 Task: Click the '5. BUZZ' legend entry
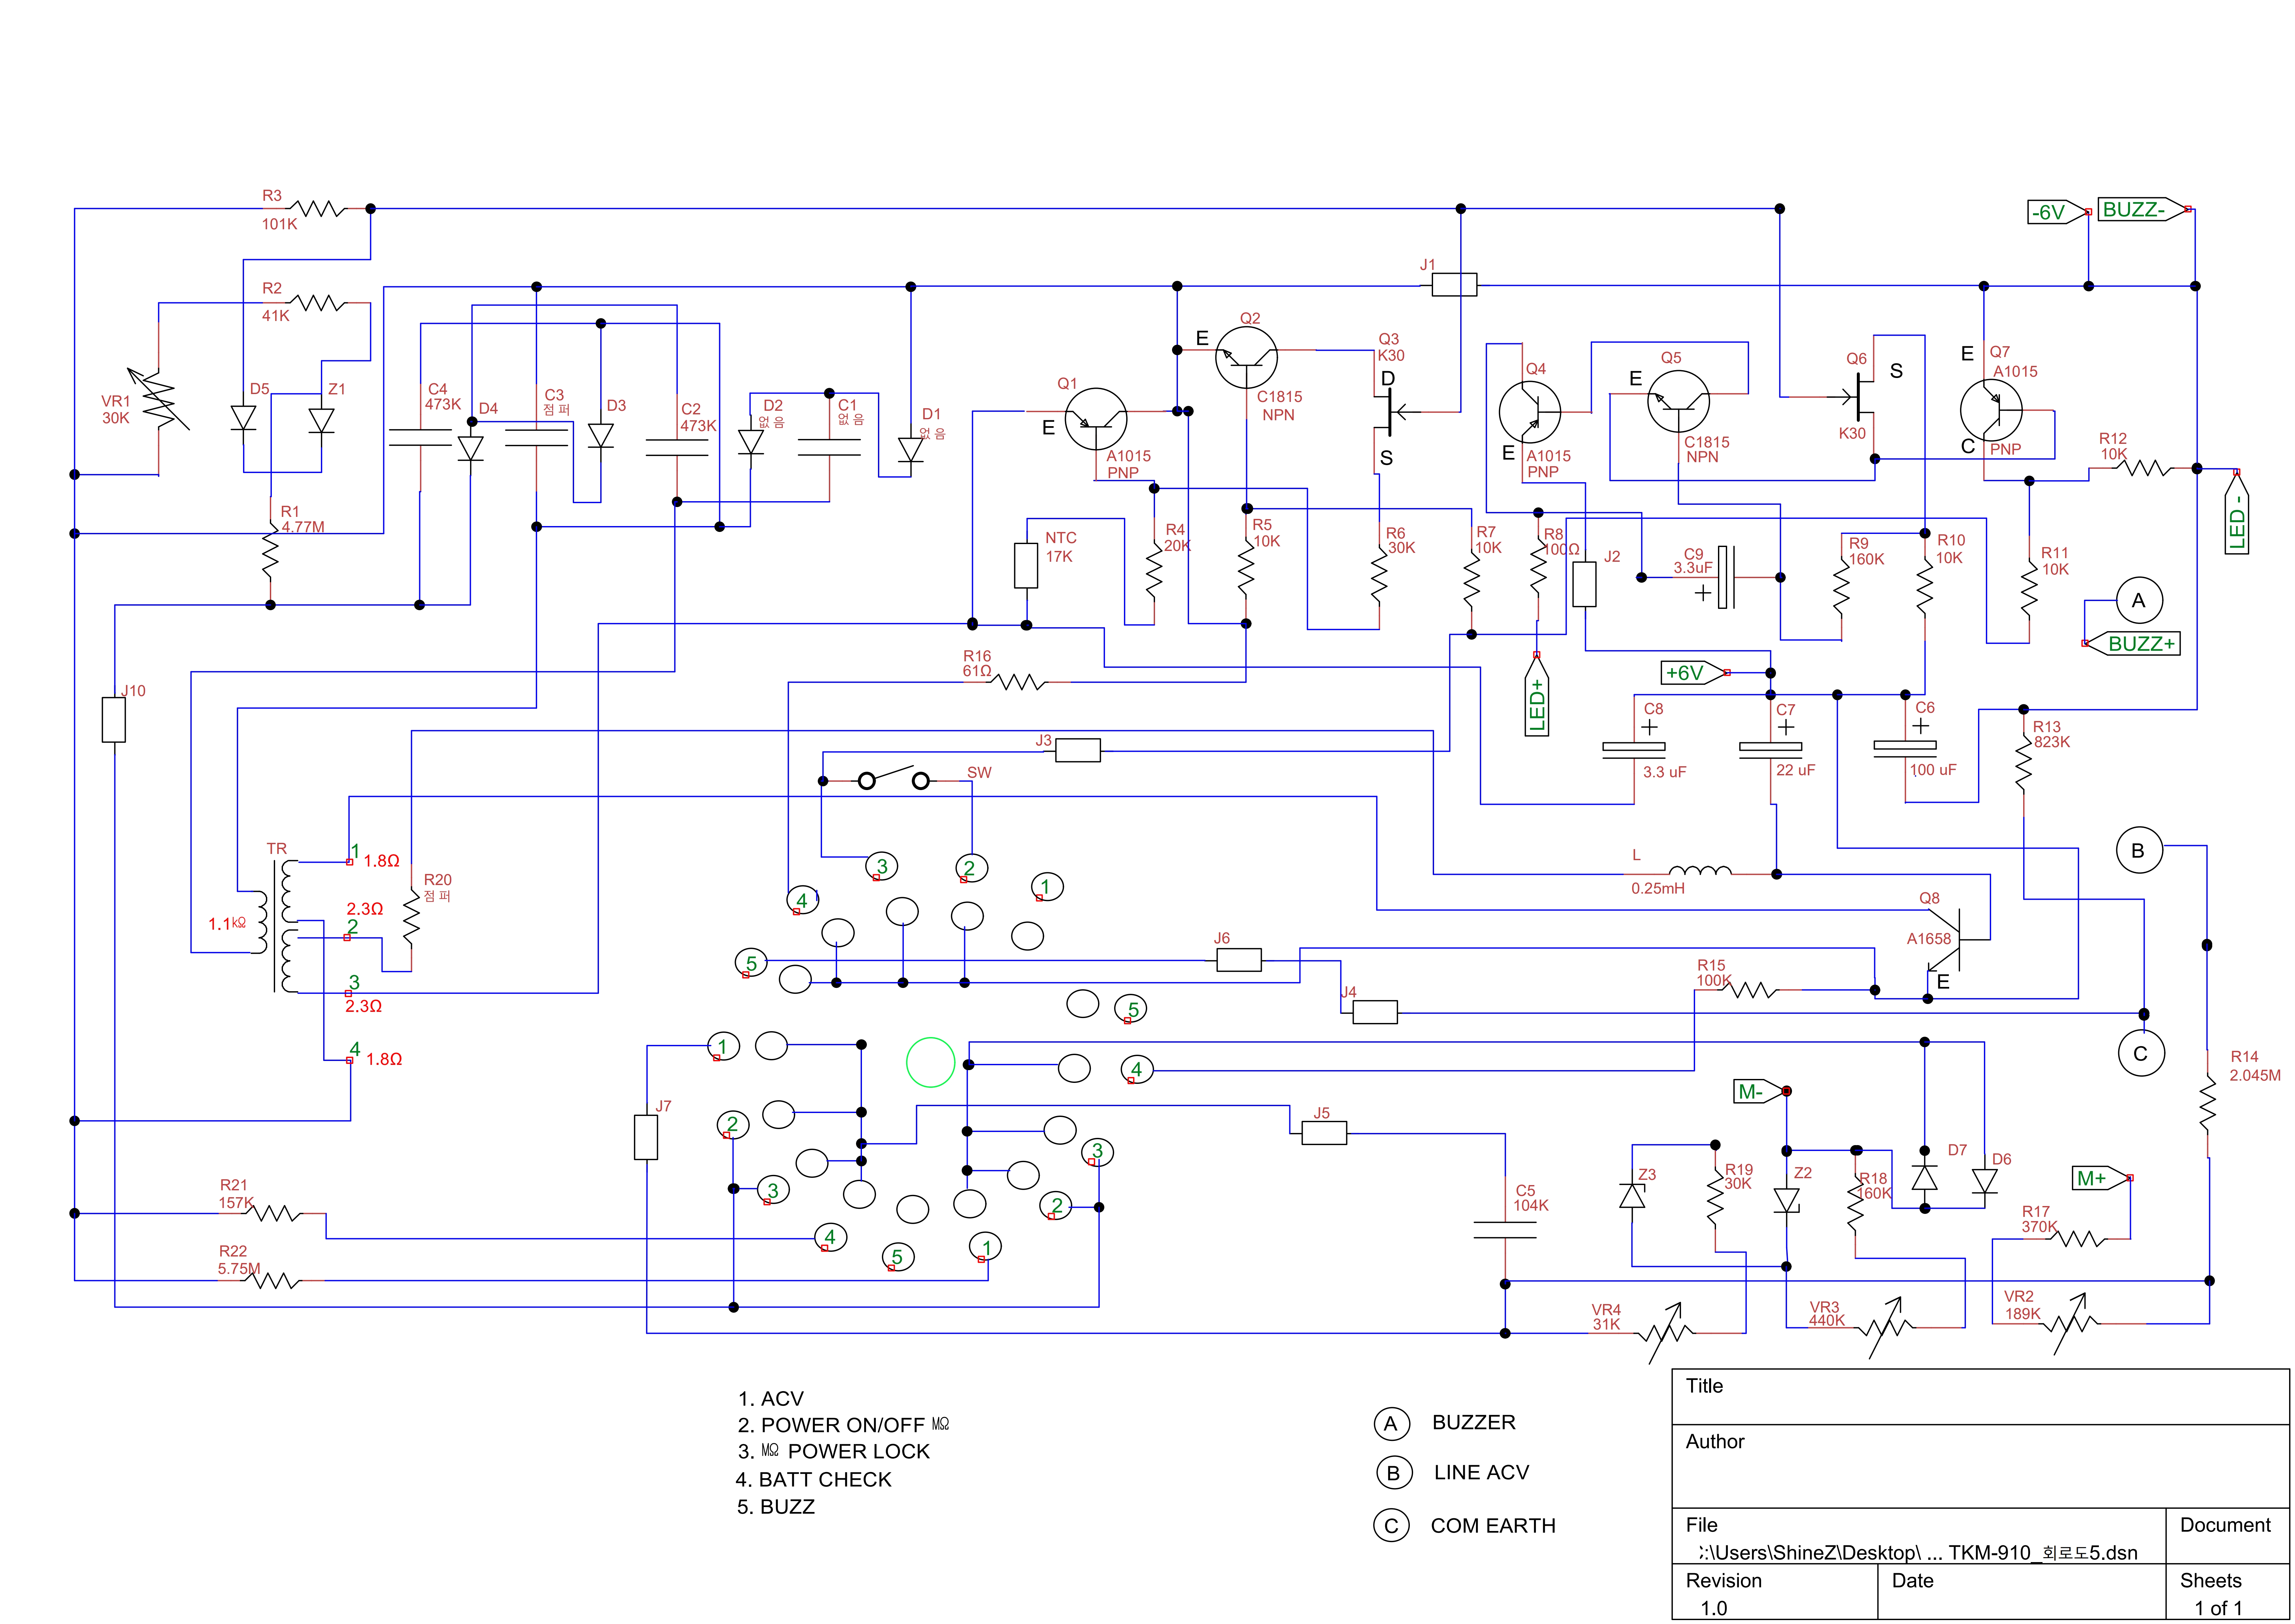776,1507
